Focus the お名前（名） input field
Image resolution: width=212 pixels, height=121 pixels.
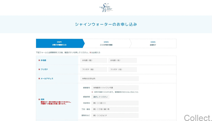tap(122, 60)
